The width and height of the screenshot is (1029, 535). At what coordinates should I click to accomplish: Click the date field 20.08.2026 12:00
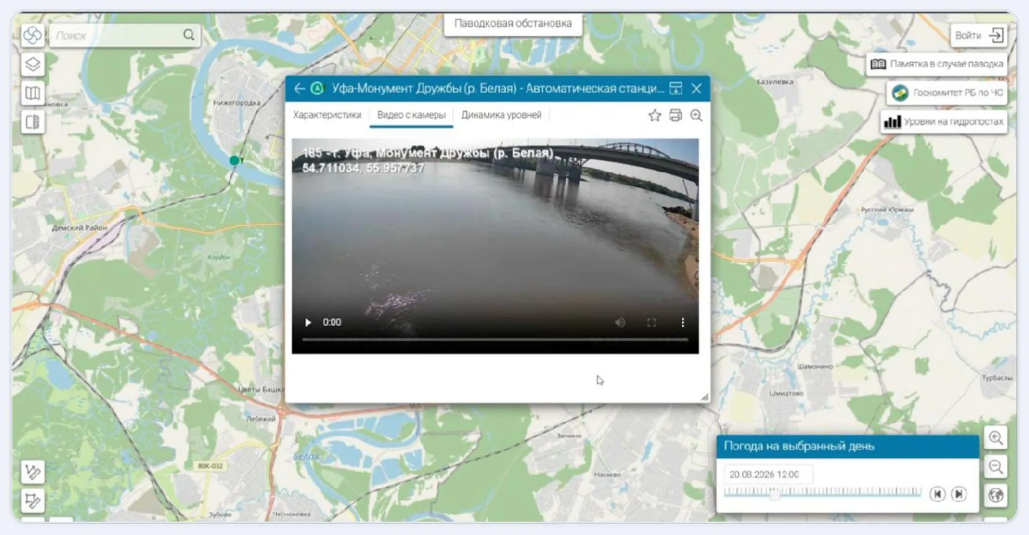click(768, 474)
